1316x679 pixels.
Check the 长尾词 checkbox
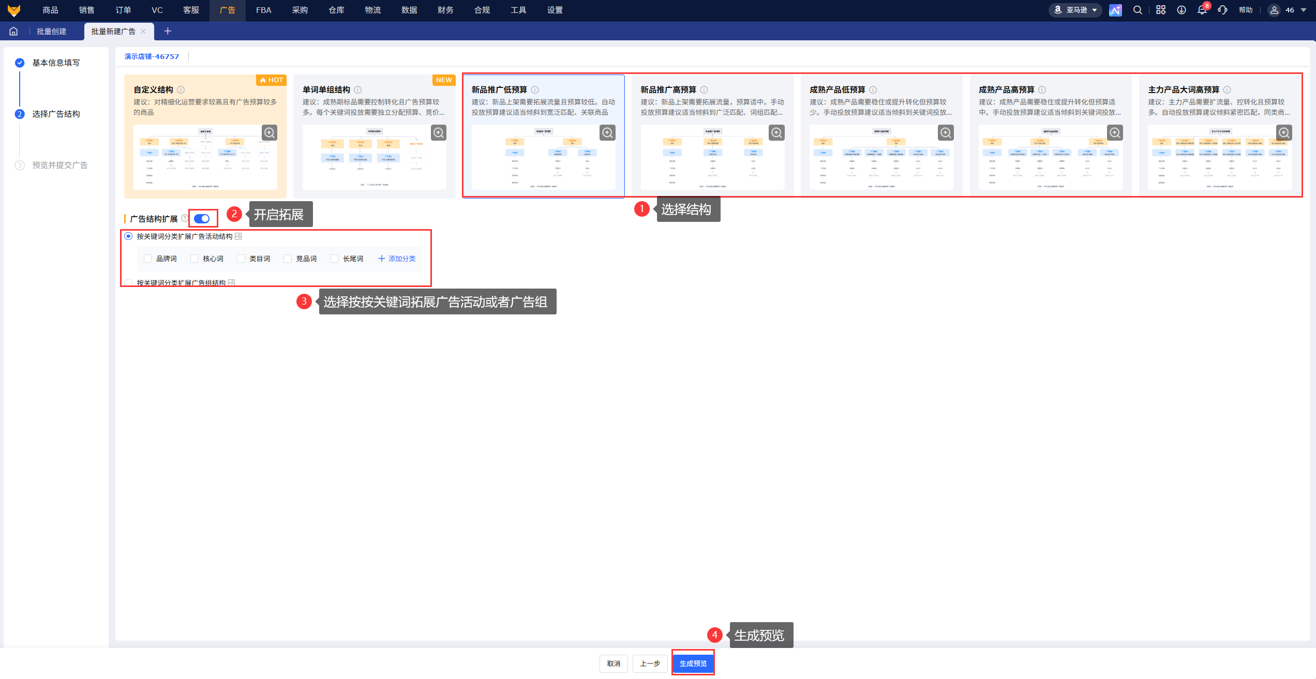pos(334,259)
